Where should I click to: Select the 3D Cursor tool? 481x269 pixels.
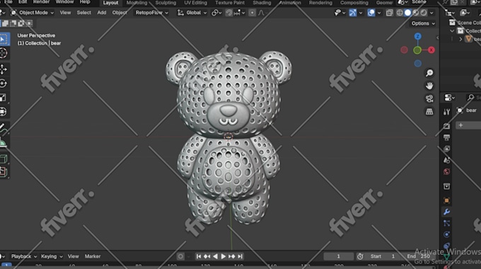(4, 53)
